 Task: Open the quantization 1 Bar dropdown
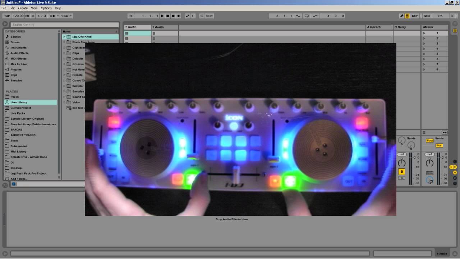click(x=66, y=16)
